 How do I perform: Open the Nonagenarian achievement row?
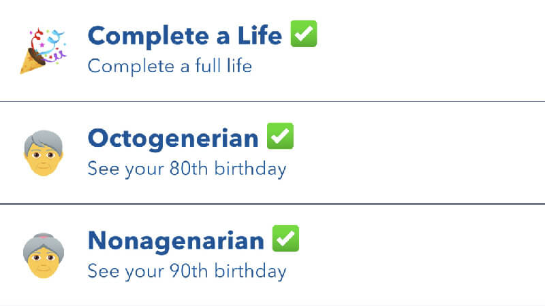(x=272, y=256)
